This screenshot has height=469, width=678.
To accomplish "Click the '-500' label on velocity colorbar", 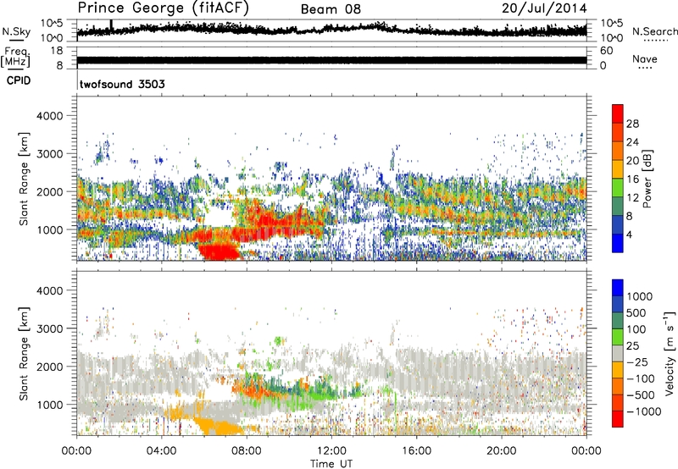I will coord(641,395).
